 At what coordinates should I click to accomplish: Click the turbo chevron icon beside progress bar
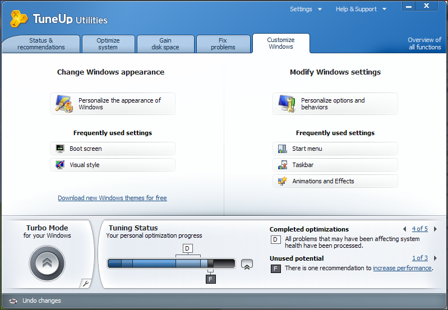coord(247,264)
